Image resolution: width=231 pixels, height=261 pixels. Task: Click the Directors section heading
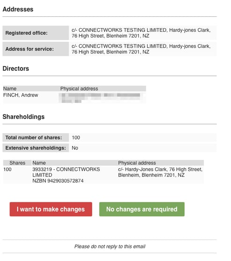click(x=16, y=68)
